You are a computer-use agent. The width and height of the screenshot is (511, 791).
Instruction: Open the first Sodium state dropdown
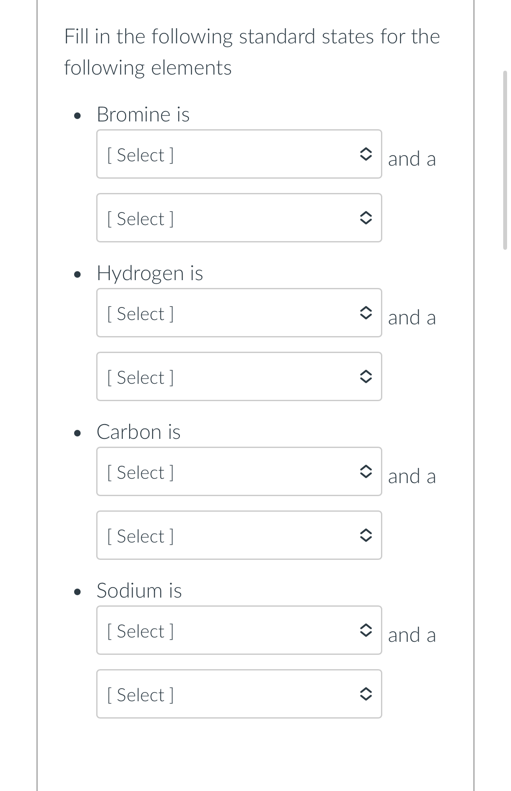click(239, 630)
